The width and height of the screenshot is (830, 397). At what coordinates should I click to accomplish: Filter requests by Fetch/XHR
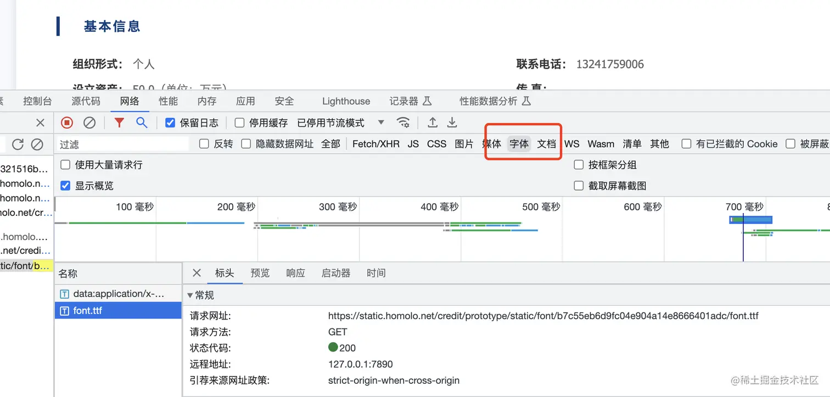376,144
